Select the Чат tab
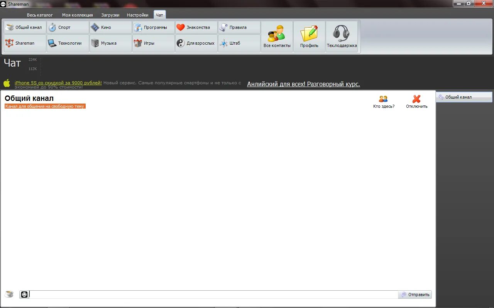Image resolution: width=494 pixels, height=308 pixels. pos(159,15)
